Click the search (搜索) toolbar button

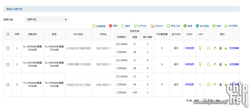(188, 26)
